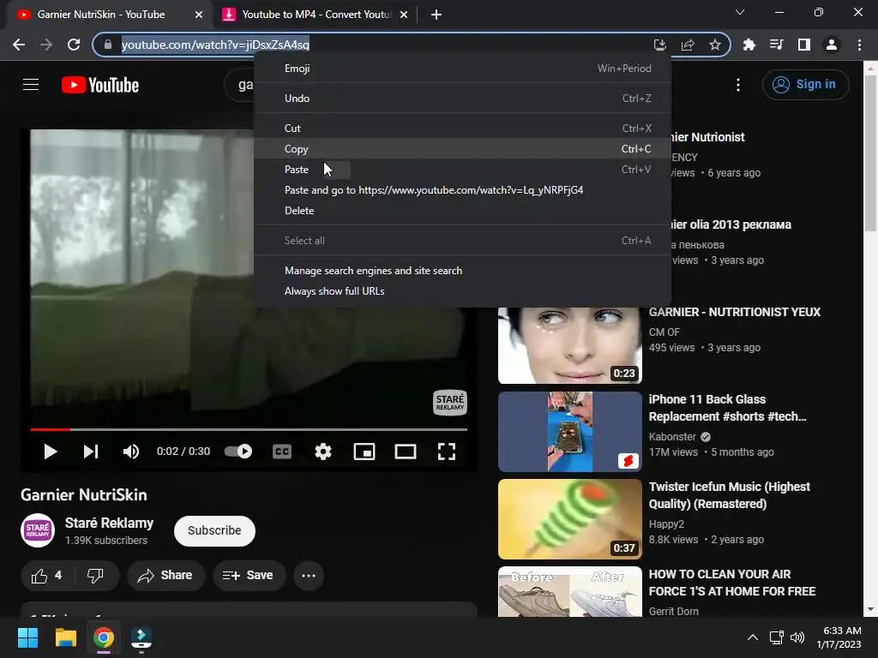
Task: Close the Youtube to MP4 tab
Action: pyautogui.click(x=403, y=15)
